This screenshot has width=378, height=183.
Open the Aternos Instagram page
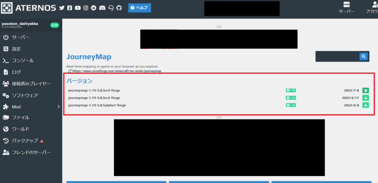[86, 8]
